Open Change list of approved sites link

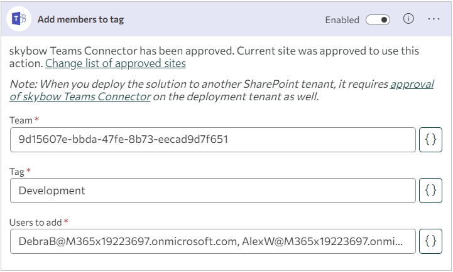pyautogui.click(x=115, y=63)
